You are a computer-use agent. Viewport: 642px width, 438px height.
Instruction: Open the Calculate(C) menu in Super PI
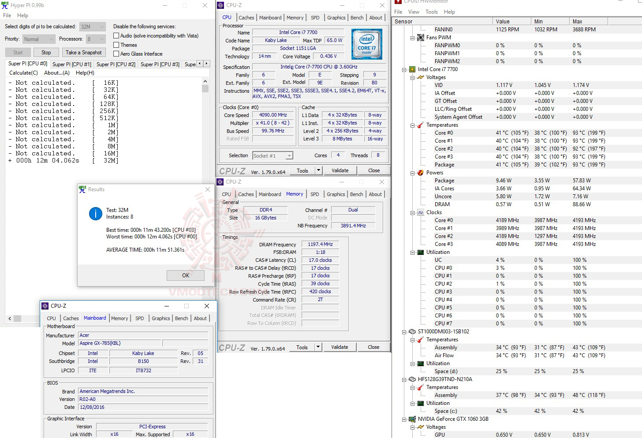tap(23, 73)
